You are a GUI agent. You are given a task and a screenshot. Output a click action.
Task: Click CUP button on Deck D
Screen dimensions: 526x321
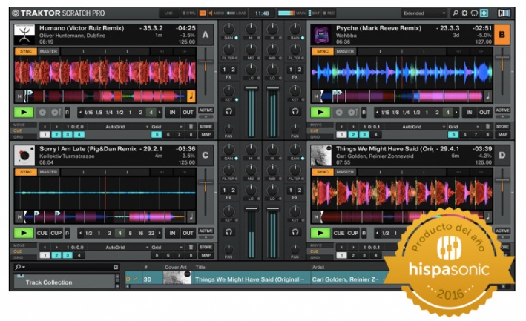(x=353, y=233)
